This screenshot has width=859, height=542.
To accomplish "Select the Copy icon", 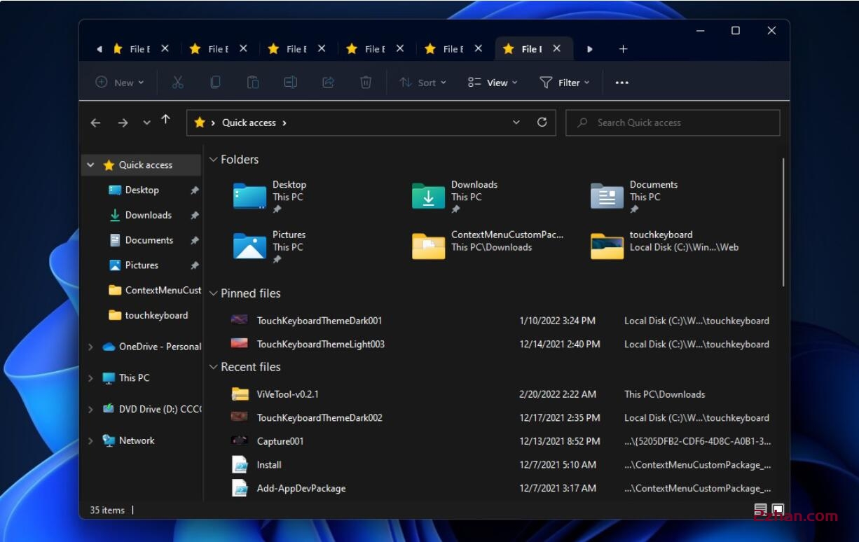I will (215, 82).
